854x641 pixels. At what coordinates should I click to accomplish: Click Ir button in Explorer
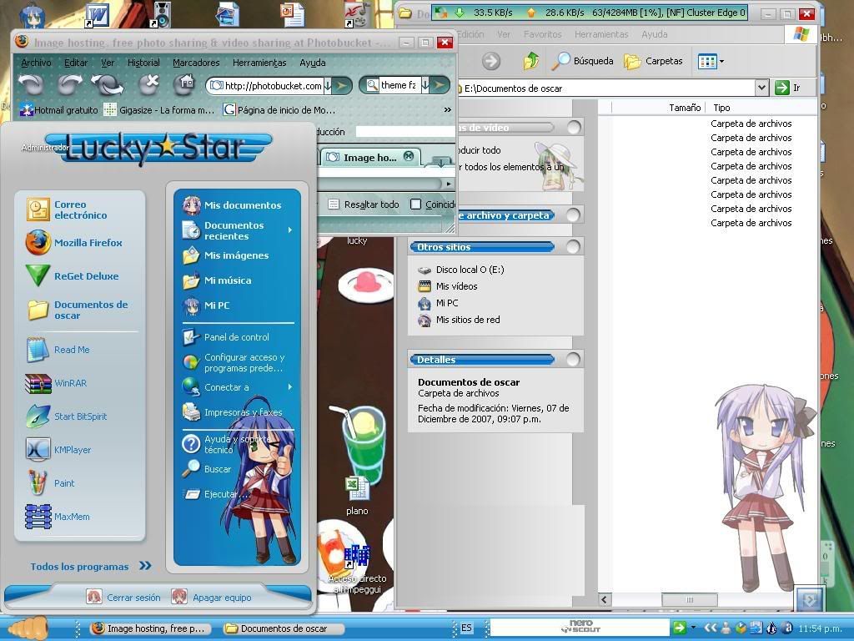787,88
